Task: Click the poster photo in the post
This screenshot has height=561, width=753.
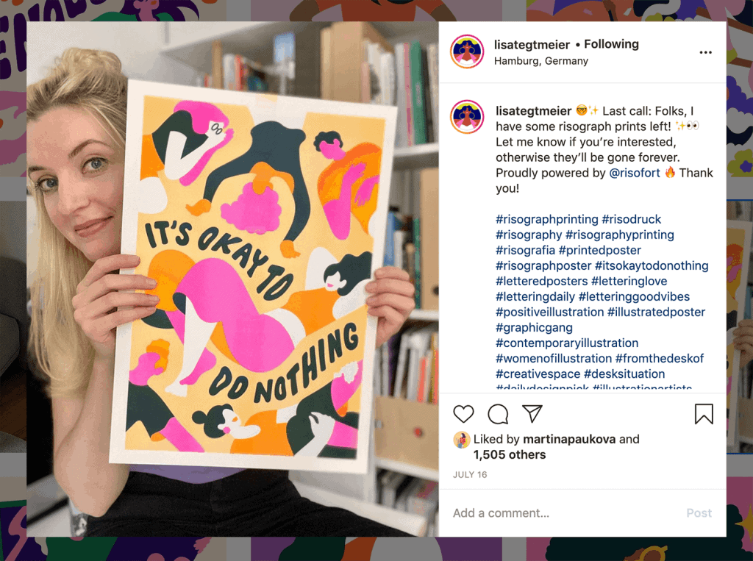Action: [232, 279]
